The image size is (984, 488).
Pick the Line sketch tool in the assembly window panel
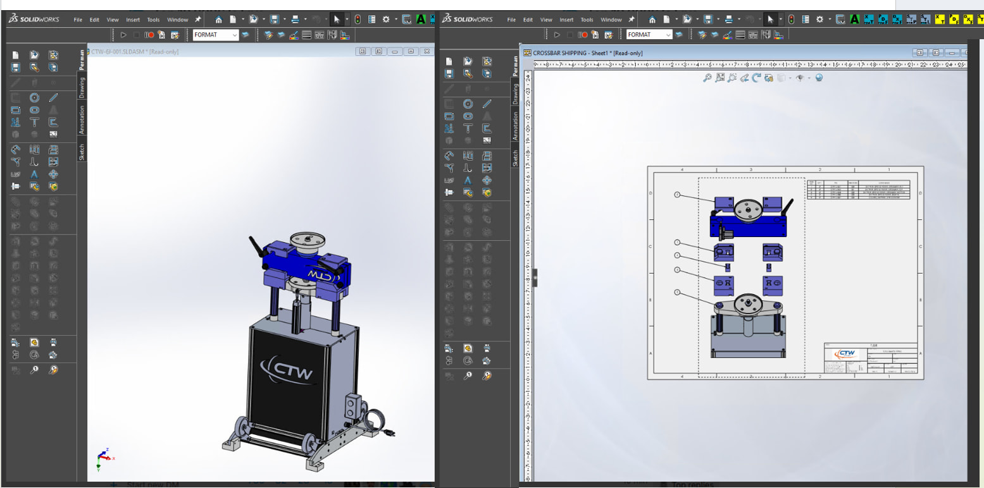pyautogui.click(x=53, y=97)
